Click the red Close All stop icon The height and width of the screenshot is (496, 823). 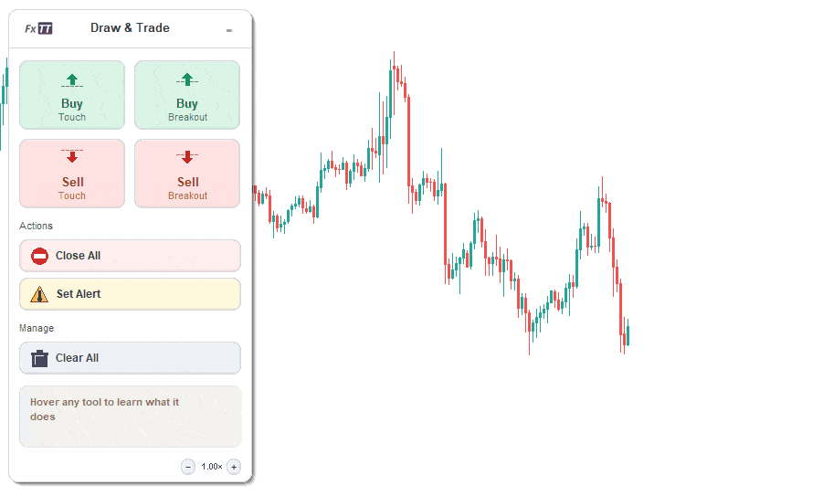(39, 256)
